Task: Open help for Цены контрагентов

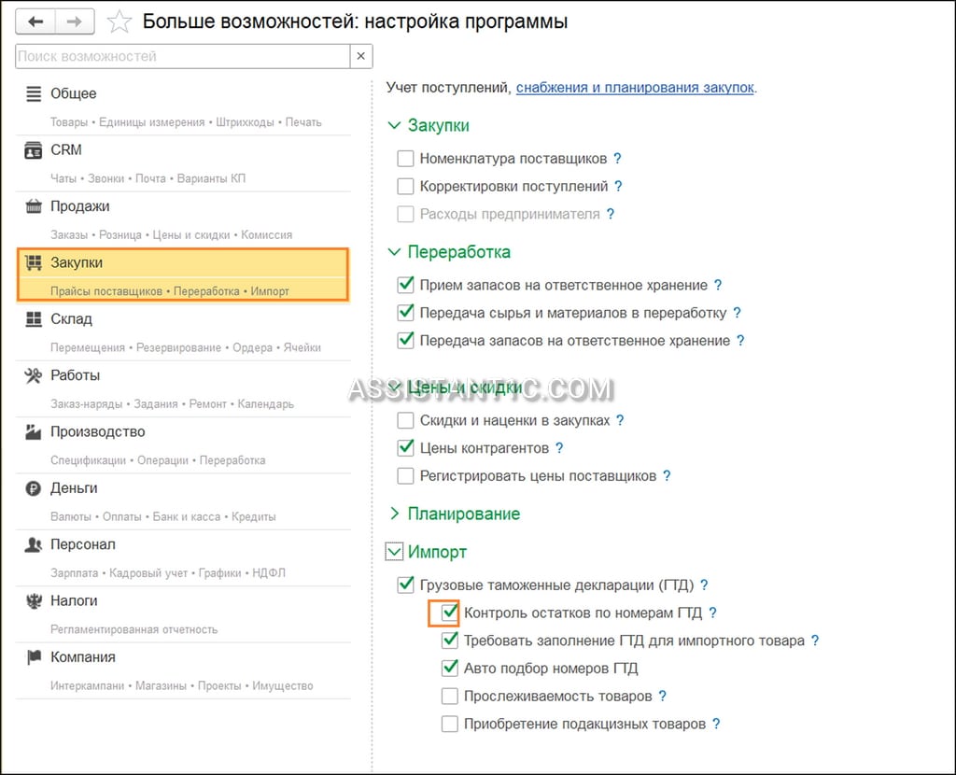Action: point(559,448)
